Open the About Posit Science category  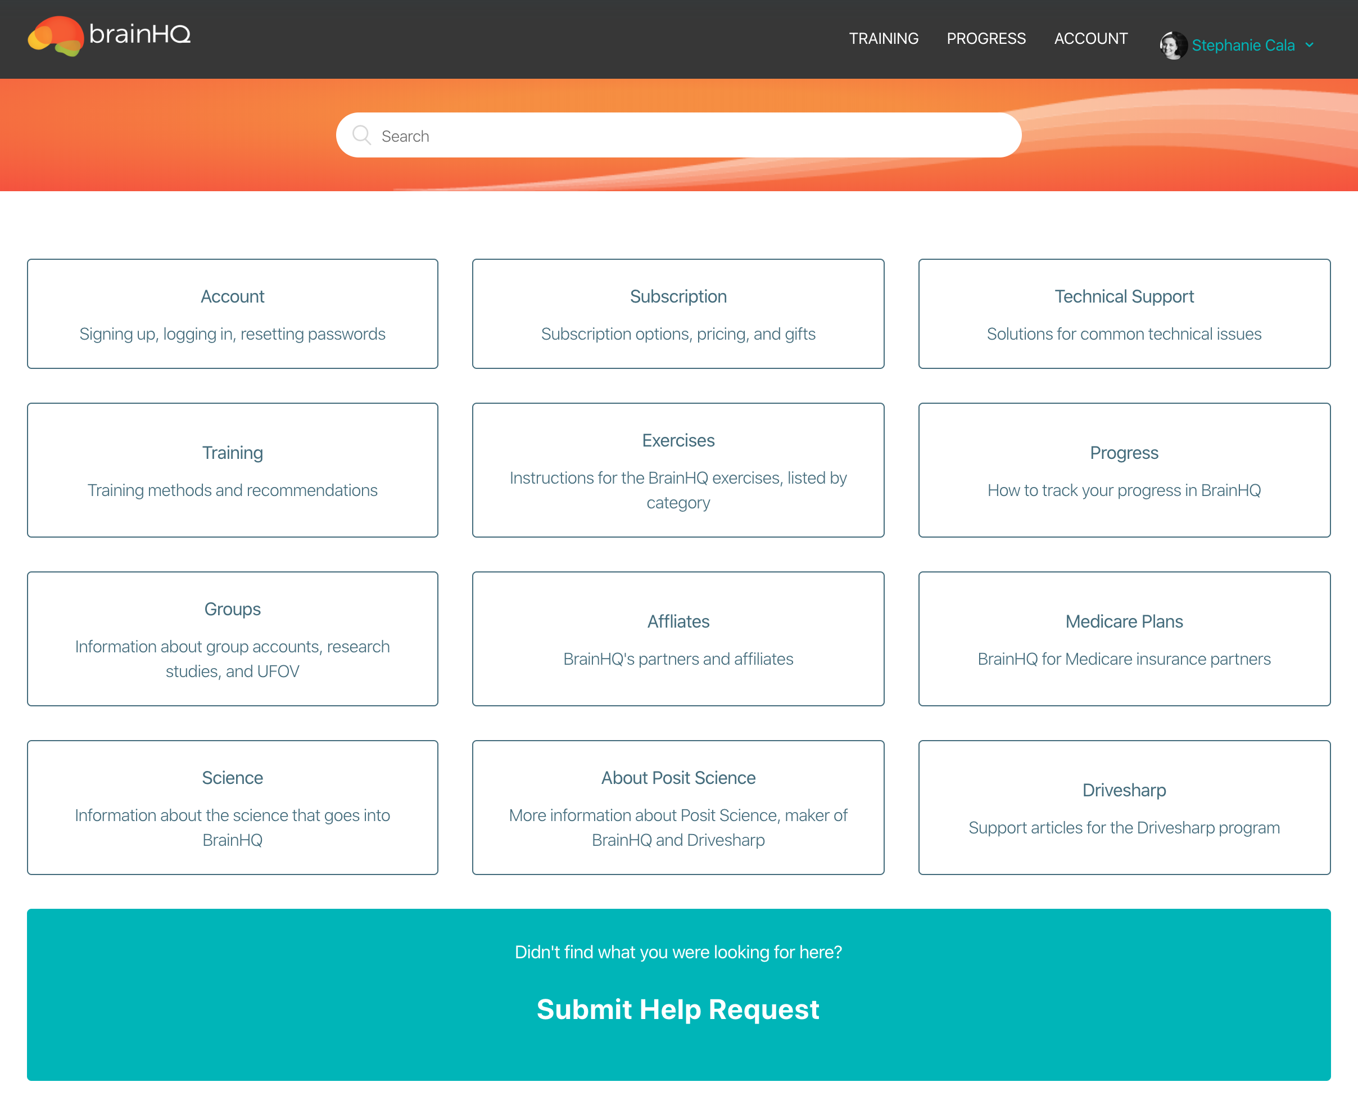678,807
